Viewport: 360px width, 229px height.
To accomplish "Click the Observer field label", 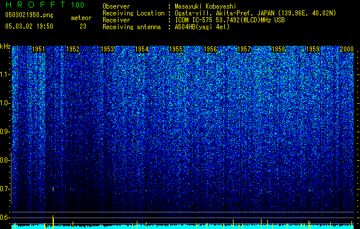I will (116, 7).
